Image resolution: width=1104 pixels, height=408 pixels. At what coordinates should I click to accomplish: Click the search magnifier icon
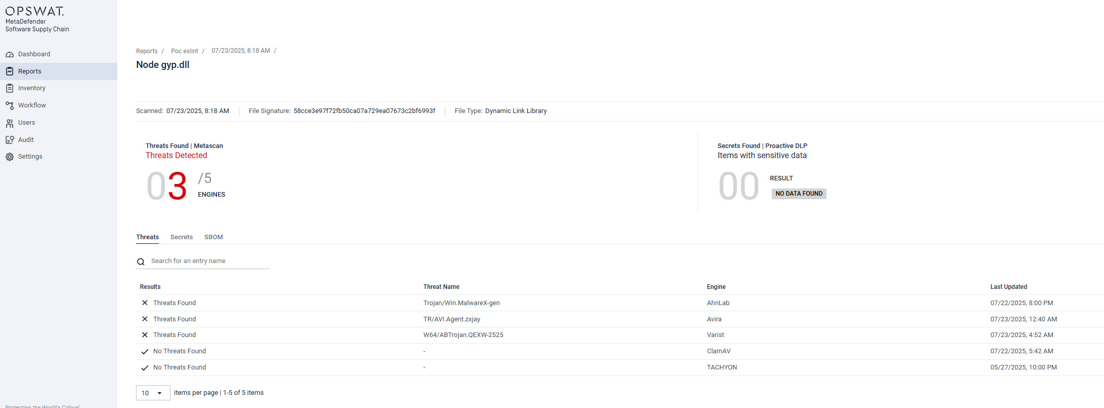[141, 262]
